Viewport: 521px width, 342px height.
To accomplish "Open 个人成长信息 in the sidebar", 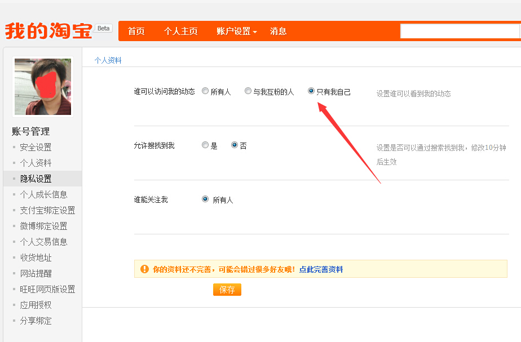I will [43, 194].
